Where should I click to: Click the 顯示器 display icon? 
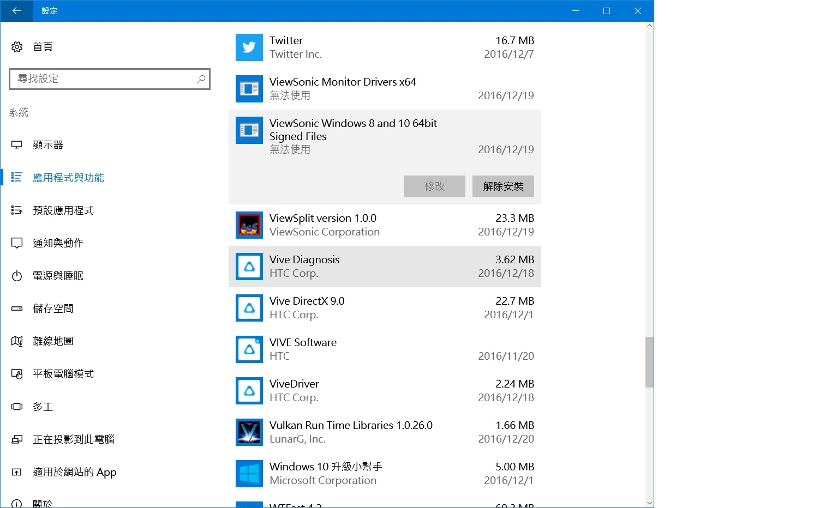point(17,145)
